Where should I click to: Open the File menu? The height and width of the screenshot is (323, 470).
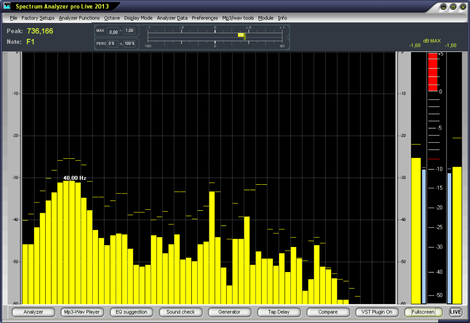coord(13,18)
